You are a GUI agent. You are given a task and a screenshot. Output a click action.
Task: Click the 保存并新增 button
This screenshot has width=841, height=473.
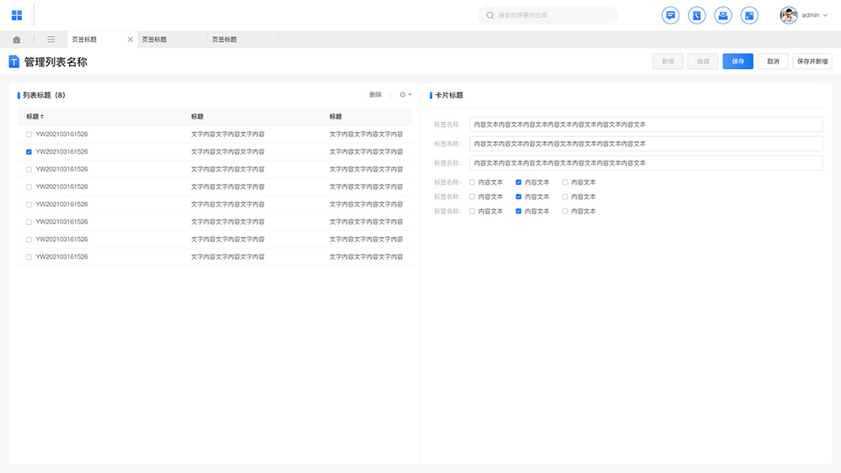tap(812, 61)
